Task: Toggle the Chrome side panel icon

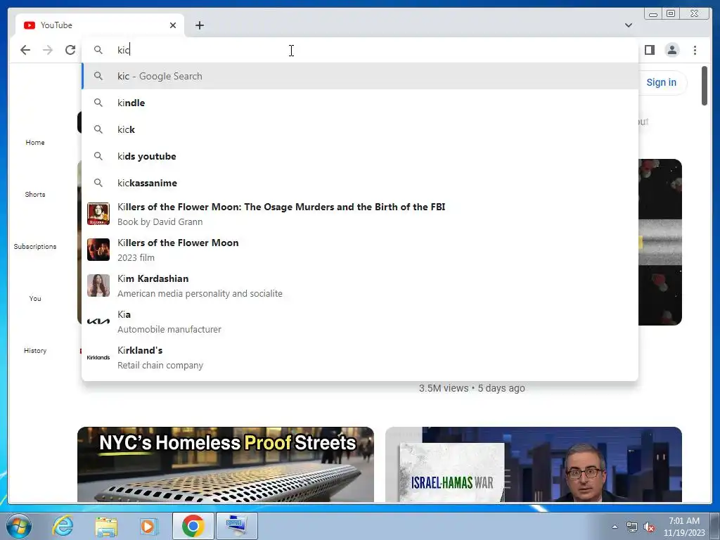Action: (x=649, y=50)
